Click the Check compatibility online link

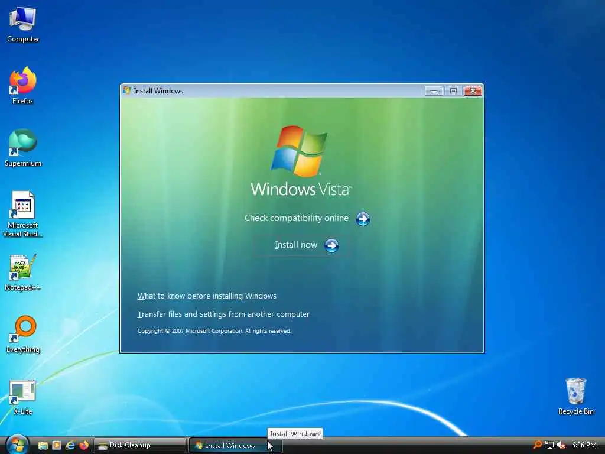point(297,218)
